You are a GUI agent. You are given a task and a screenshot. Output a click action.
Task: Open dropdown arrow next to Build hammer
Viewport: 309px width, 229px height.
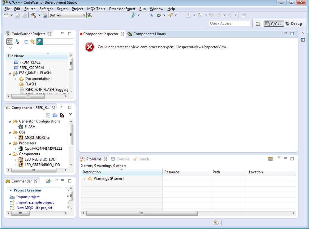(x=39, y=15)
